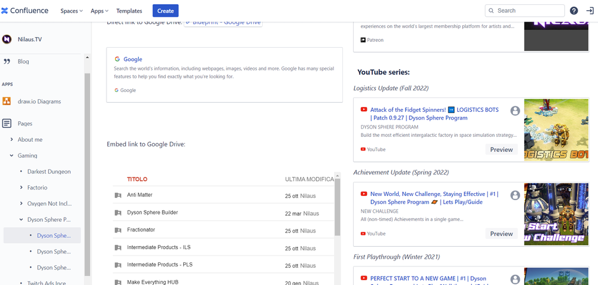Click the search magnifier icon
The image size is (598, 285).
tap(491, 11)
